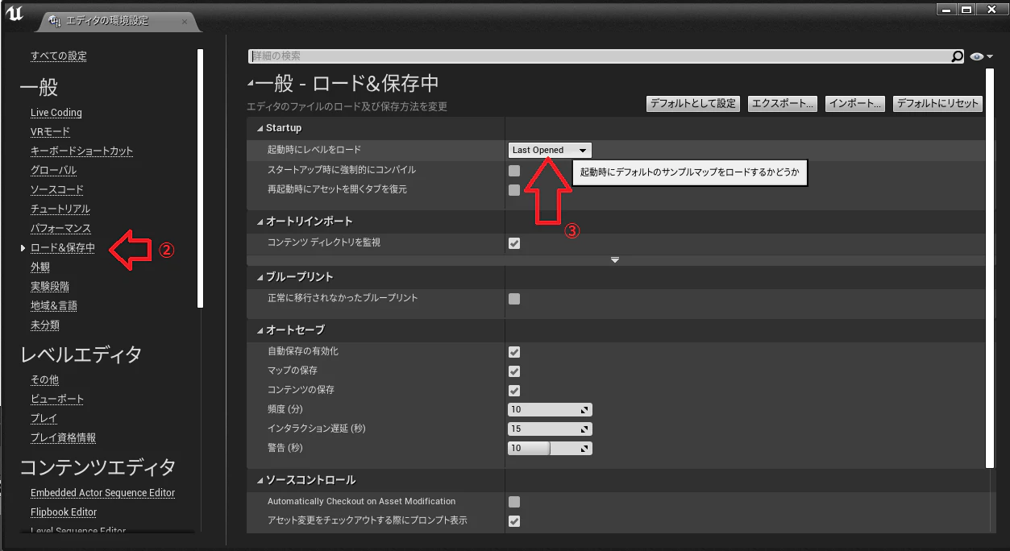Image resolution: width=1010 pixels, height=551 pixels.
Task: Click the コンテンツエディタ category heading
Action: point(98,466)
